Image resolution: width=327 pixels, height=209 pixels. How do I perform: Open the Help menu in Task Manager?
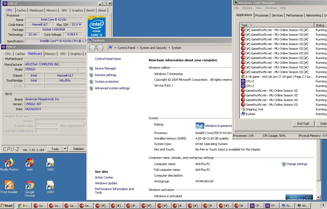283,8
